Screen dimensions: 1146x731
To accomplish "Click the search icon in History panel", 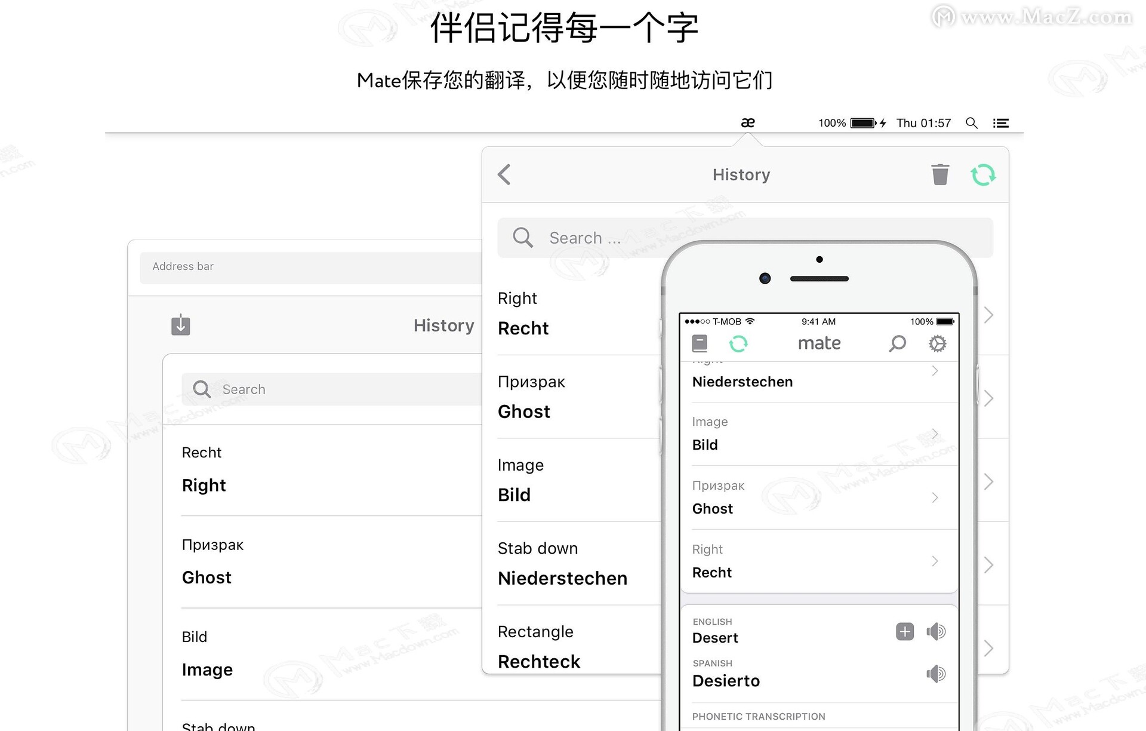I will click(x=519, y=237).
